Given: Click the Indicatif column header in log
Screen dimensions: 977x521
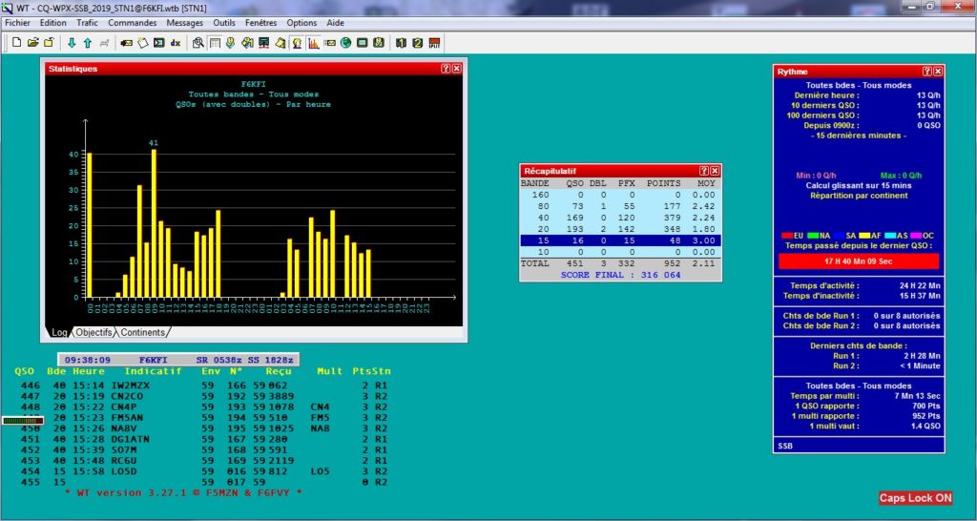Looking at the screenshot, I should coord(153,371).
